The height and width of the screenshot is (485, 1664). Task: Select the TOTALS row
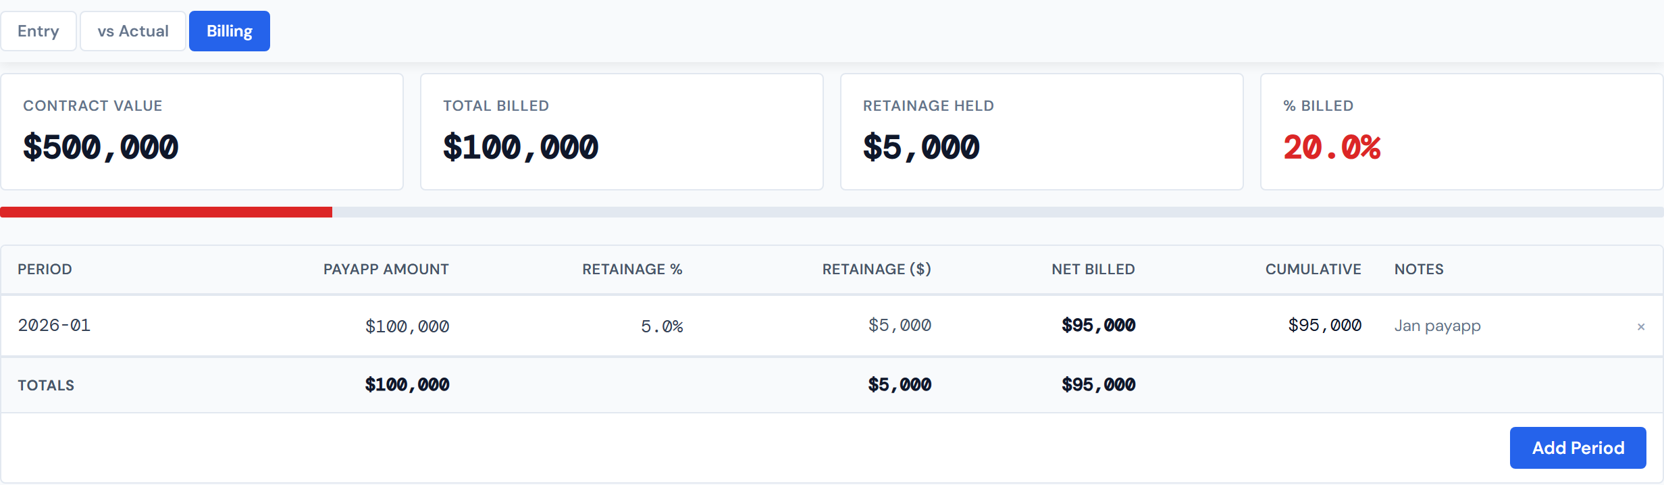46,385
